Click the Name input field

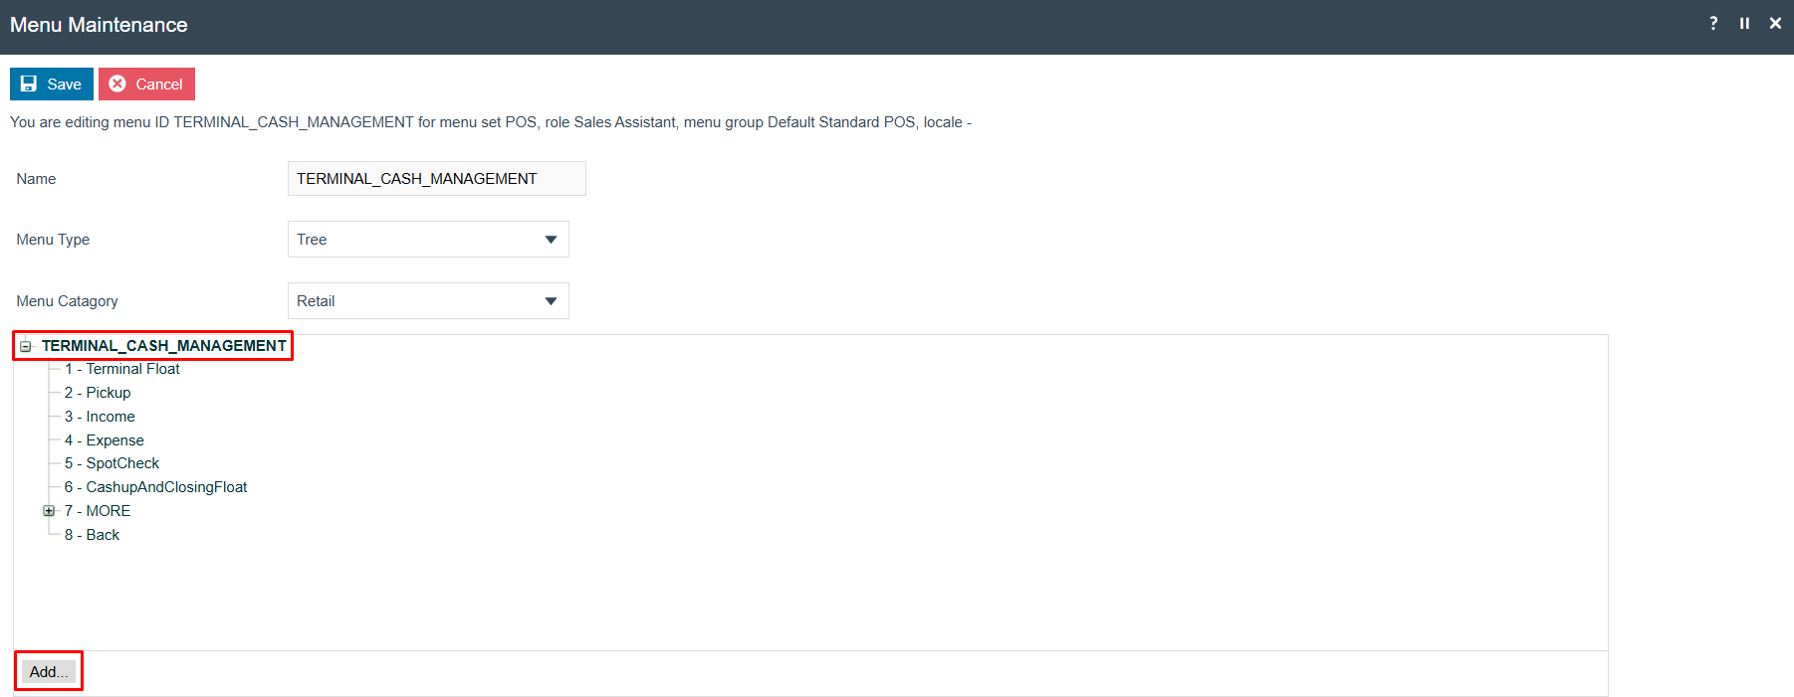click(x=436, y=179)
